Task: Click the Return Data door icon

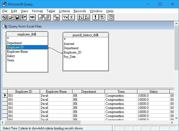Action: pos(24,17)
